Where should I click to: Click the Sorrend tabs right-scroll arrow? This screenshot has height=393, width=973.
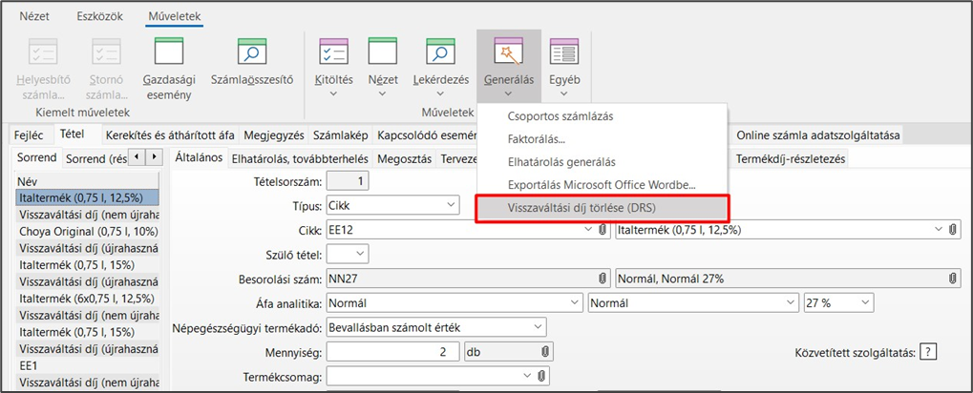[155, 157]
